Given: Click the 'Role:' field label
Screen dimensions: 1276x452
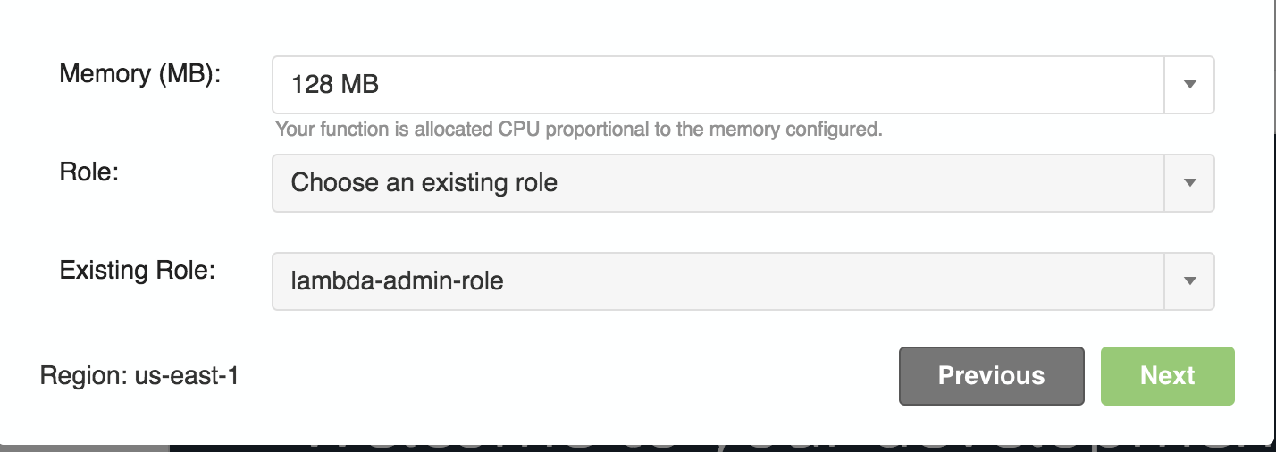Looking at the screenshot, I should (x=89, y=172).
